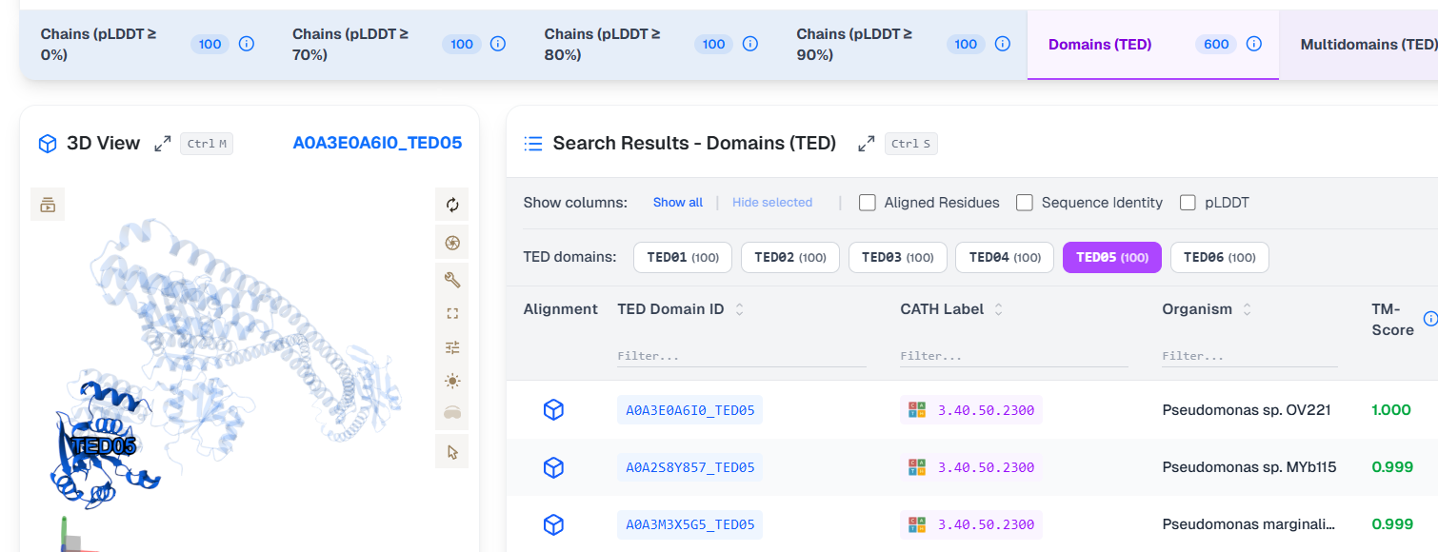Click the cube icon next to 3D View
This screenshot has width=1438, height=552.
tap(48, 144)
